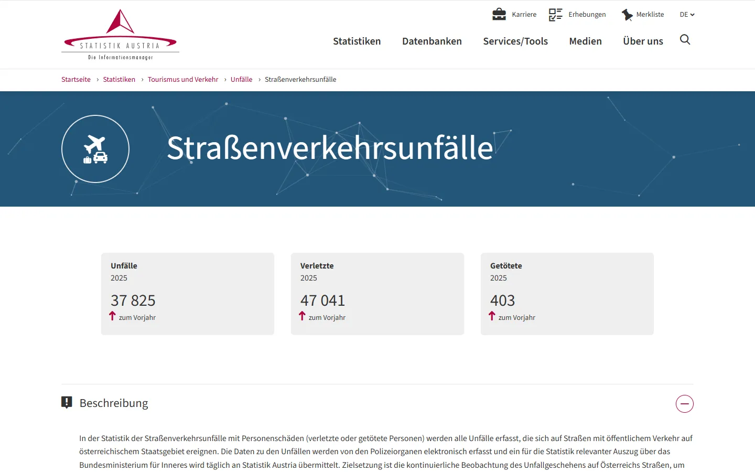Click the tourism and transport circle icon

point(95,149)
